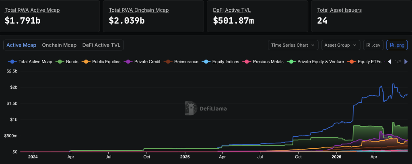Toggle Bonds series in legend
This screenshot has height=164, width=412.
coord(67,61)
